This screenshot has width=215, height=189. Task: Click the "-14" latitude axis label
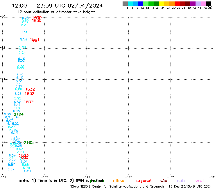(3, 79)
